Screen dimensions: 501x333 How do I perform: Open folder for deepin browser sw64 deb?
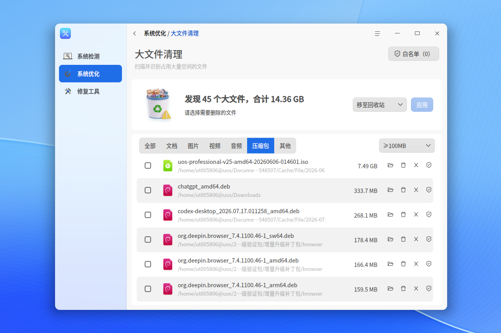tap(391, 239)
